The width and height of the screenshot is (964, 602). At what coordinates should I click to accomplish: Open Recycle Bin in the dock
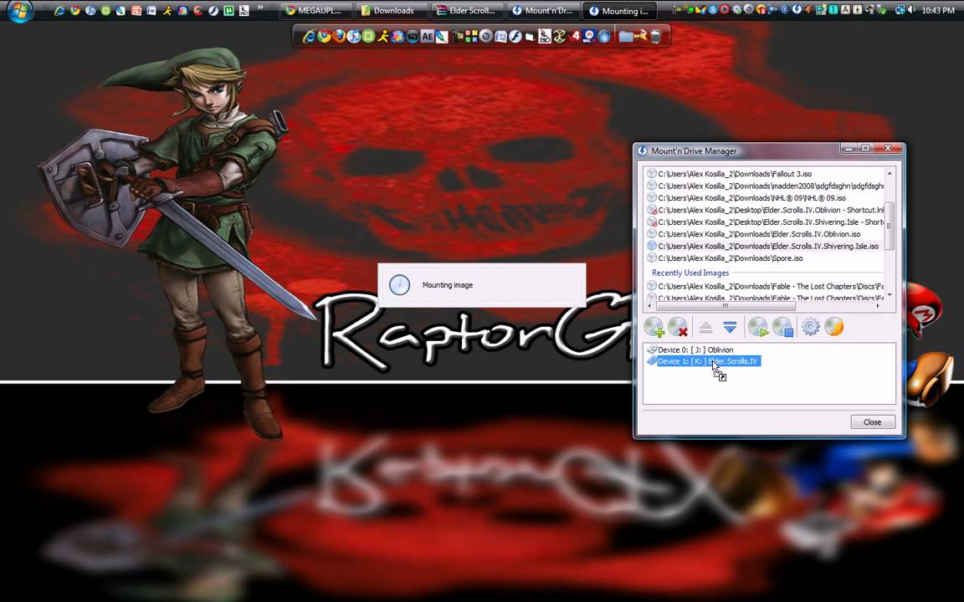click(x=655, y=36)
